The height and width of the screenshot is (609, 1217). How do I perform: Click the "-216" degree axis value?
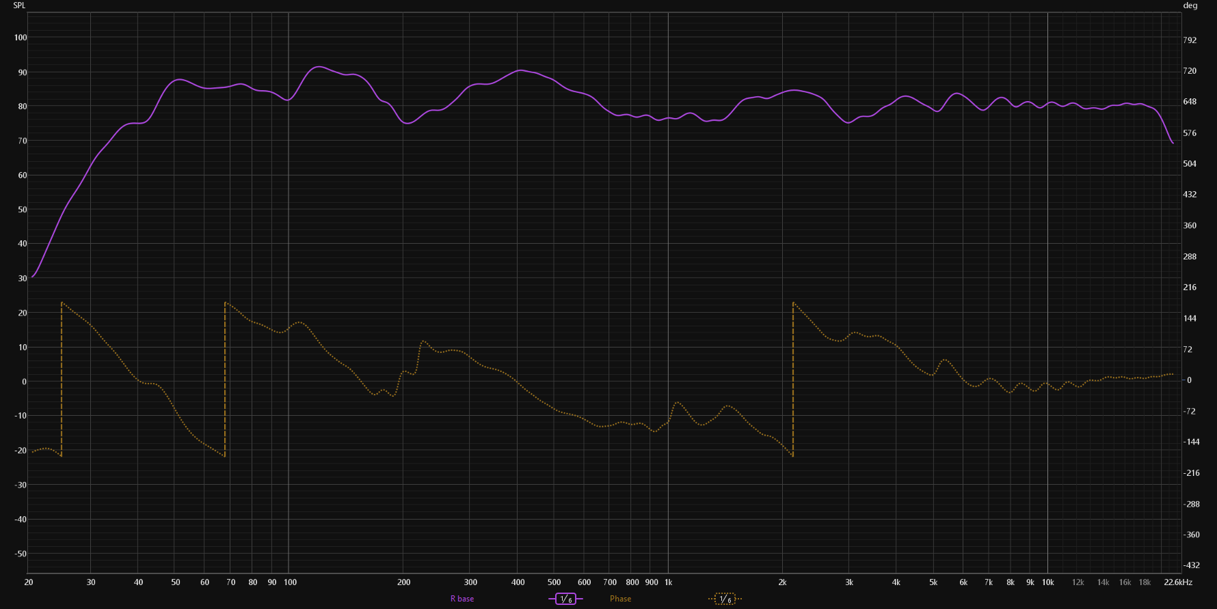(x=1192, y=473)
